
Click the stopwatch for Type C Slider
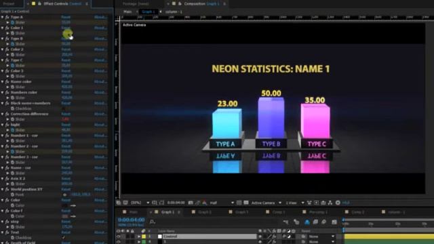point(12,66)
